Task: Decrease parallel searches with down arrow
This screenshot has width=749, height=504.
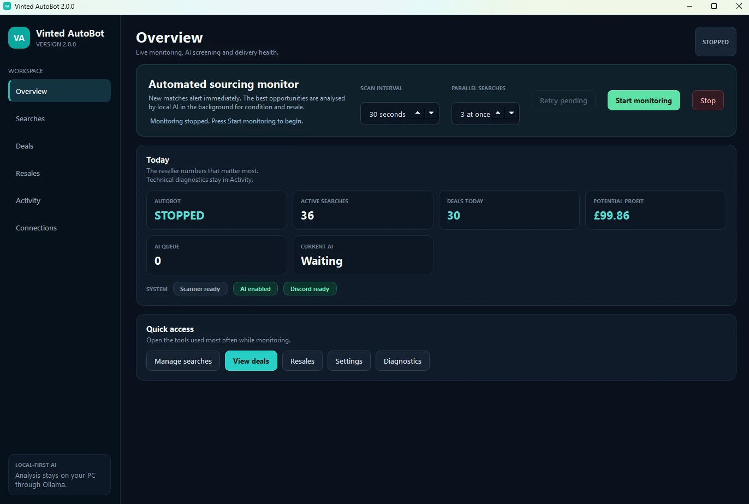Action: tap(512, 113)
